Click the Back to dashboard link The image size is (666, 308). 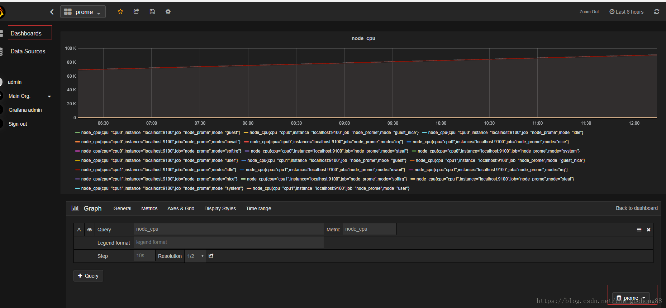tap(637, 208)
